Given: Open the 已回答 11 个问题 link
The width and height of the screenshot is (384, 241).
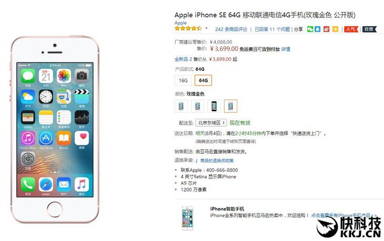Looking at the screenshot, I should coord(272,29).
